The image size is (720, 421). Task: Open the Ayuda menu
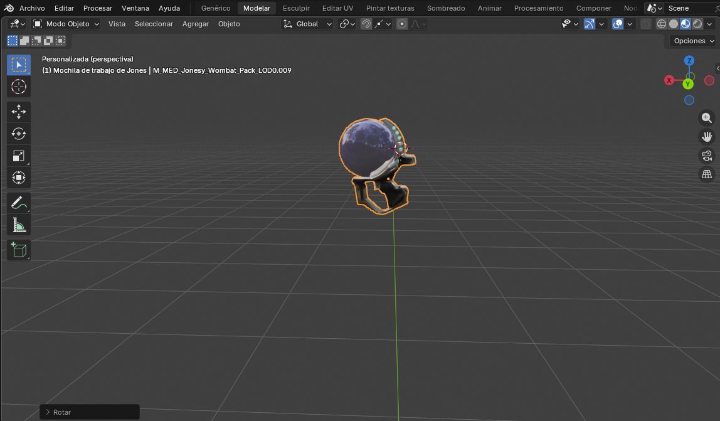(169, 8)
